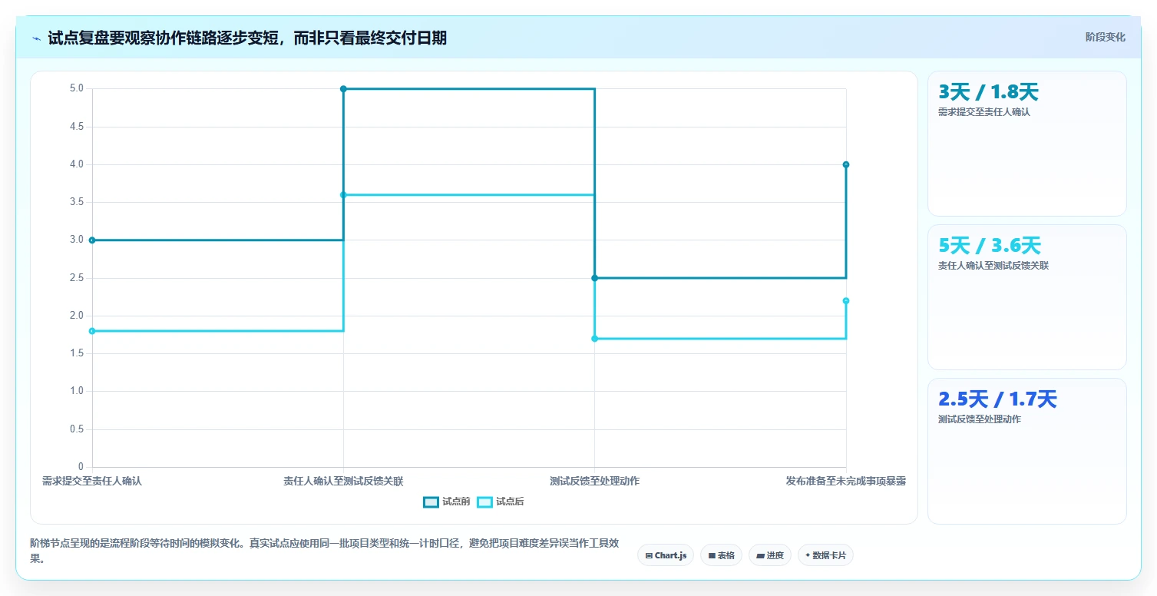Viewport: 1157px width, 596px height.
Task: Click the 责任人确认至测试反馈关联 axis label
Action: click(343, 482)
